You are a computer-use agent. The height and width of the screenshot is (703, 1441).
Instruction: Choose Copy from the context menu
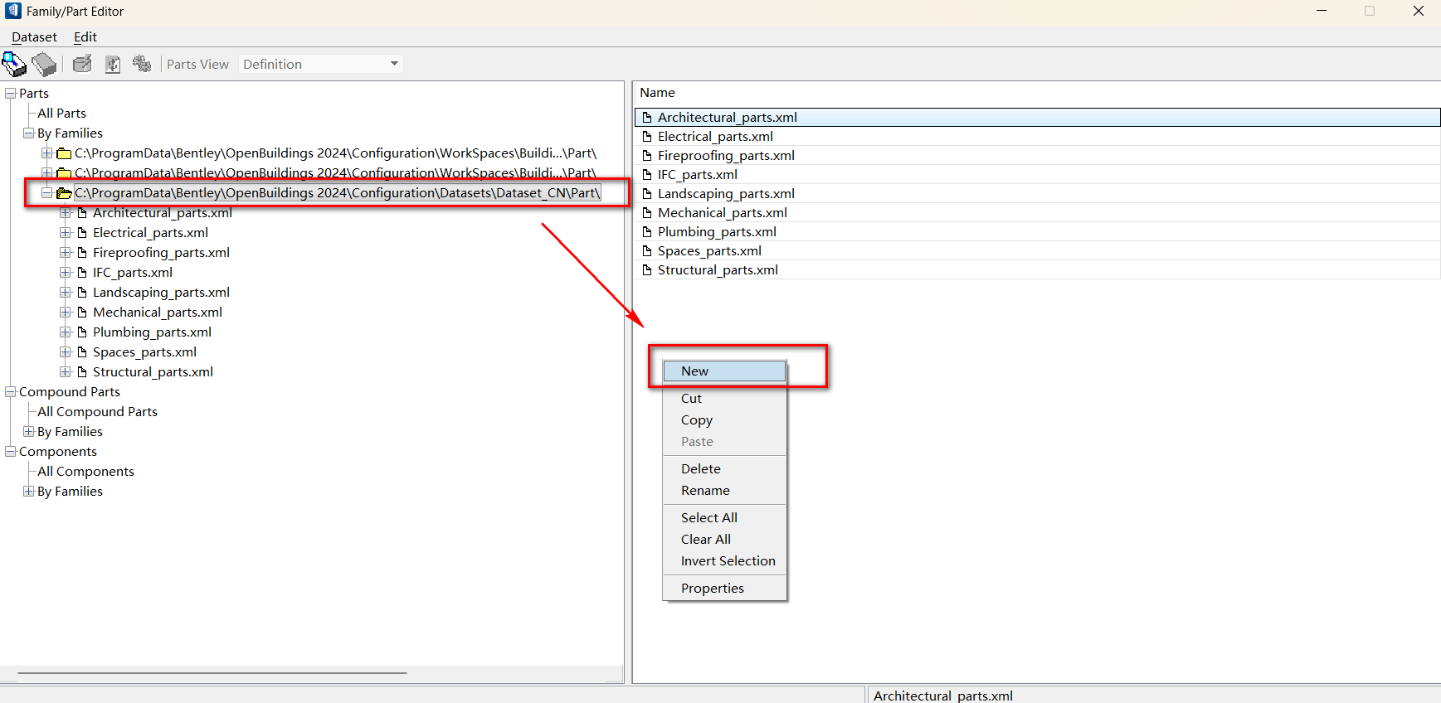coord(724,420)
